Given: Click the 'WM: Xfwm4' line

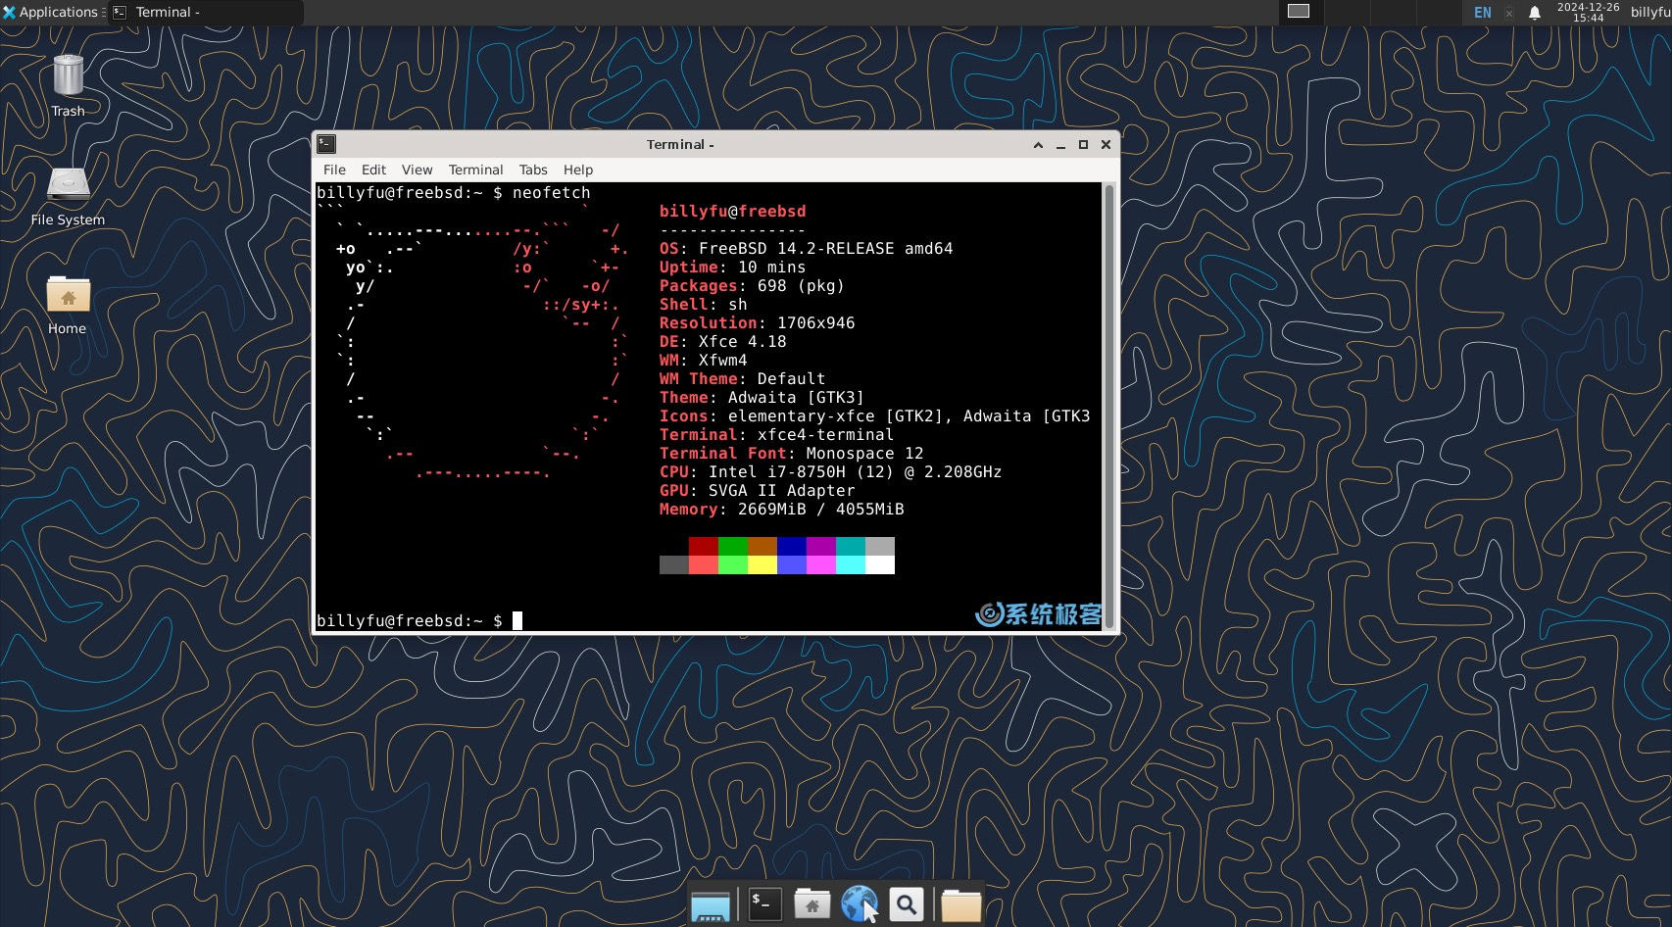Looking at the screenshot, I should 703,361.
